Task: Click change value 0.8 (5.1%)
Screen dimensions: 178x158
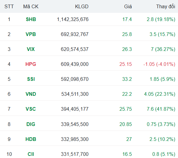Action: click(164, 154)
